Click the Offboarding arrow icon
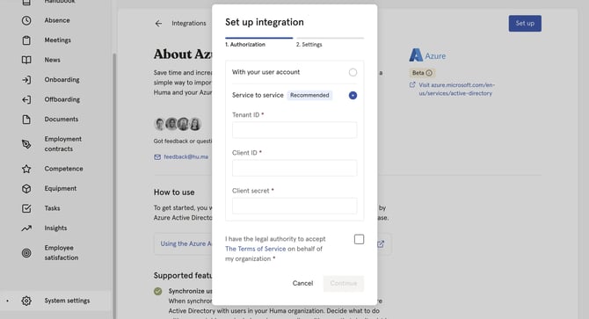Screen dimensions: 589x319 (x=26, y=99)
